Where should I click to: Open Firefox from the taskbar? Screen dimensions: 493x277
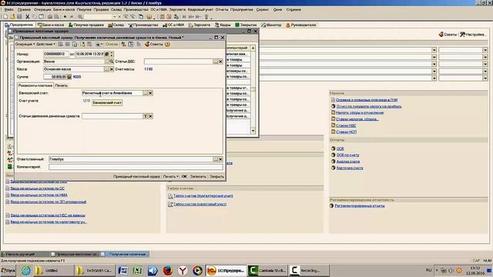pos(168,270)
